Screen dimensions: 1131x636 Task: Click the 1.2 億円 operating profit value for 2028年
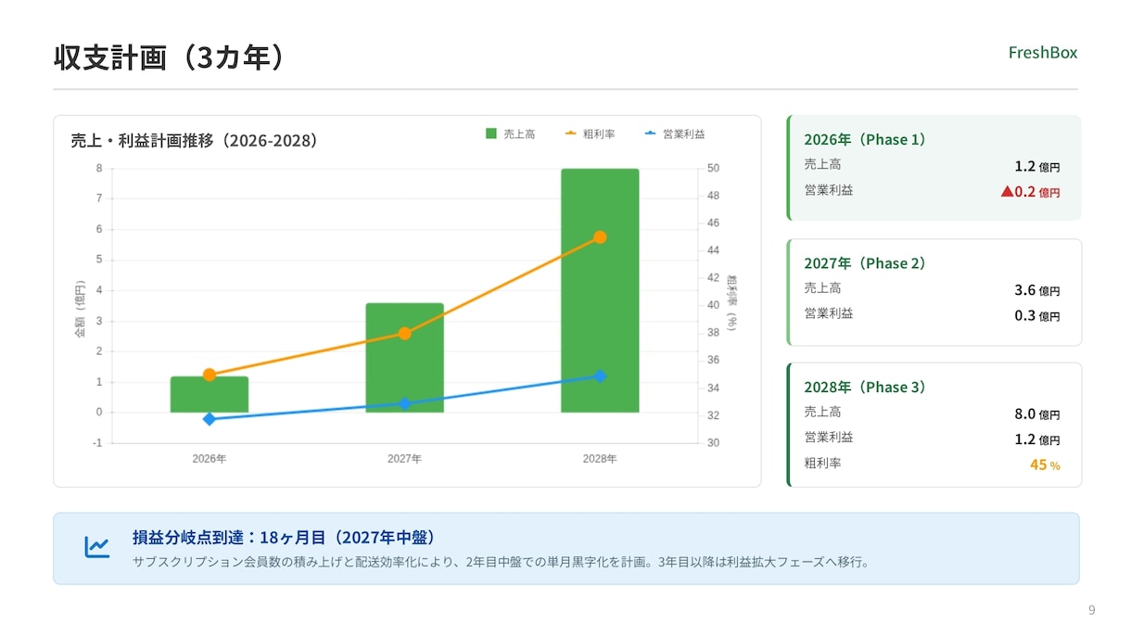pos(1037,439)
